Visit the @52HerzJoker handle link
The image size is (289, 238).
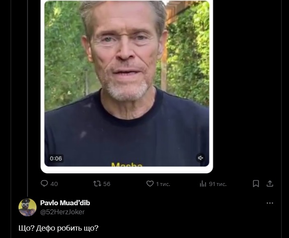point(62,212)
